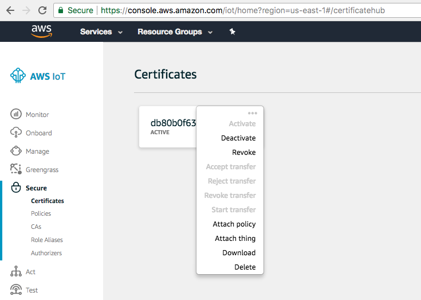
Task: Open CAs under Secure
Action: (x=36, y=227)
